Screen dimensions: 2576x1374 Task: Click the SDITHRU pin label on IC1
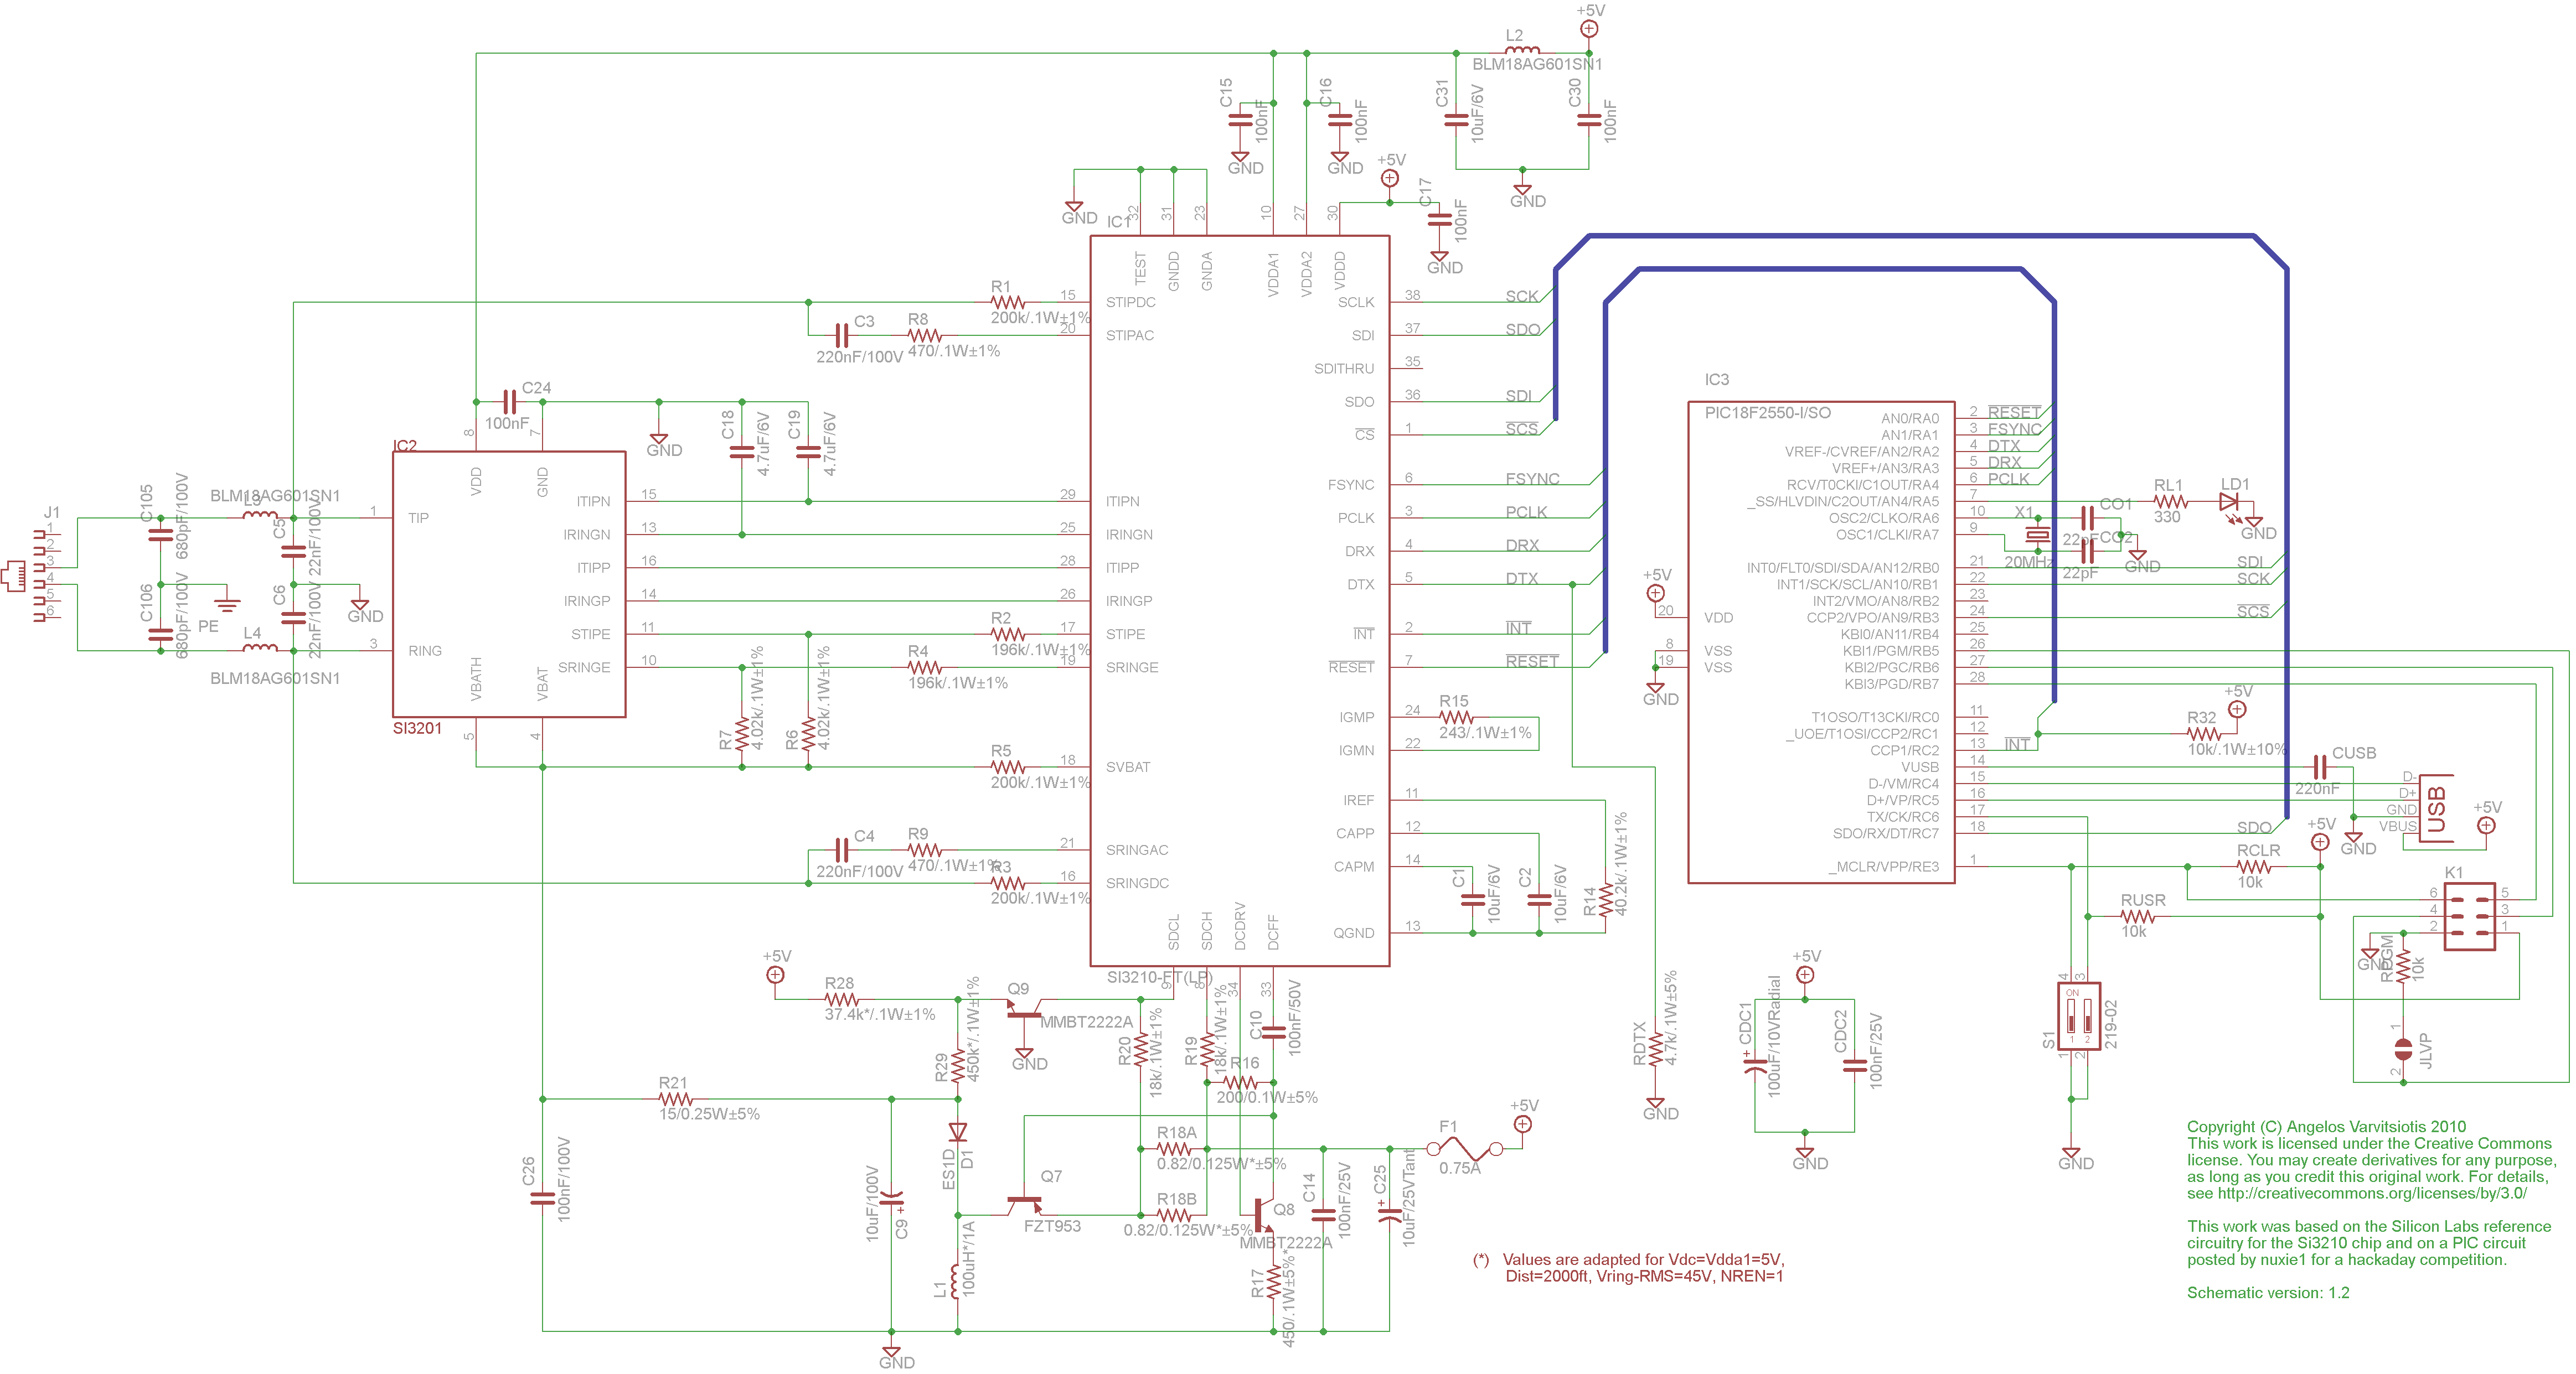click(x=1344, y=369)
